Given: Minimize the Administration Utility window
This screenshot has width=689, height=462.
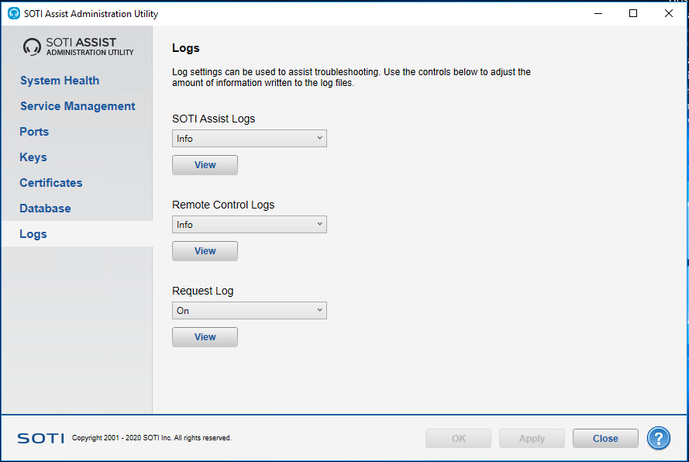Looking at the screenshot, I should tap(598, 13).
